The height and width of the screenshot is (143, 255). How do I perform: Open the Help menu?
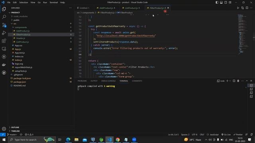63,2
